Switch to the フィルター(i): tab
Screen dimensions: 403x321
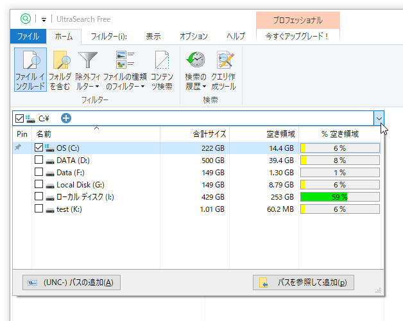[108, 36]
